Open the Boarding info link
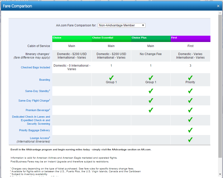Image resolution: width=223 pixels, height=178 pixels. point(45,80)
